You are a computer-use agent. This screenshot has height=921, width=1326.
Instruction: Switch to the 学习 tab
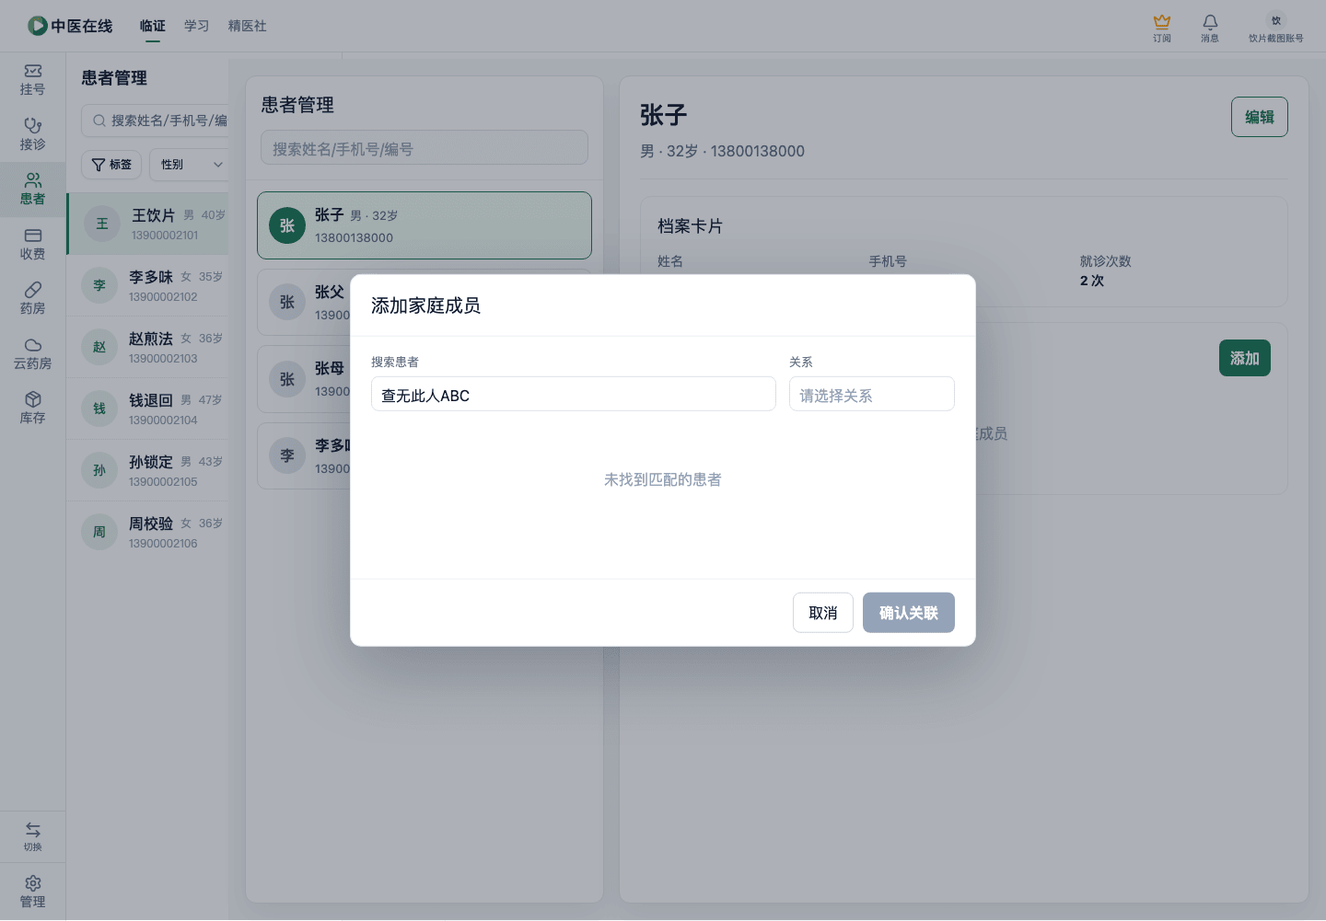pyautogui.click(x=197, y=26)
